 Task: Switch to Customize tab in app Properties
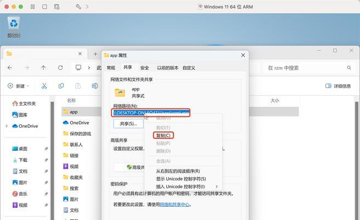point(189,68)
